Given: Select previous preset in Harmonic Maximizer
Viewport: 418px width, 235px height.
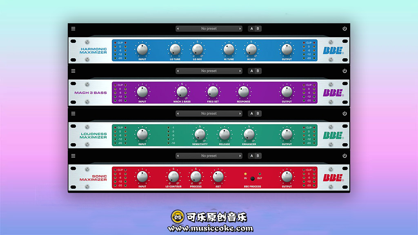Looking at the screenshot, I should click(178, 29).
